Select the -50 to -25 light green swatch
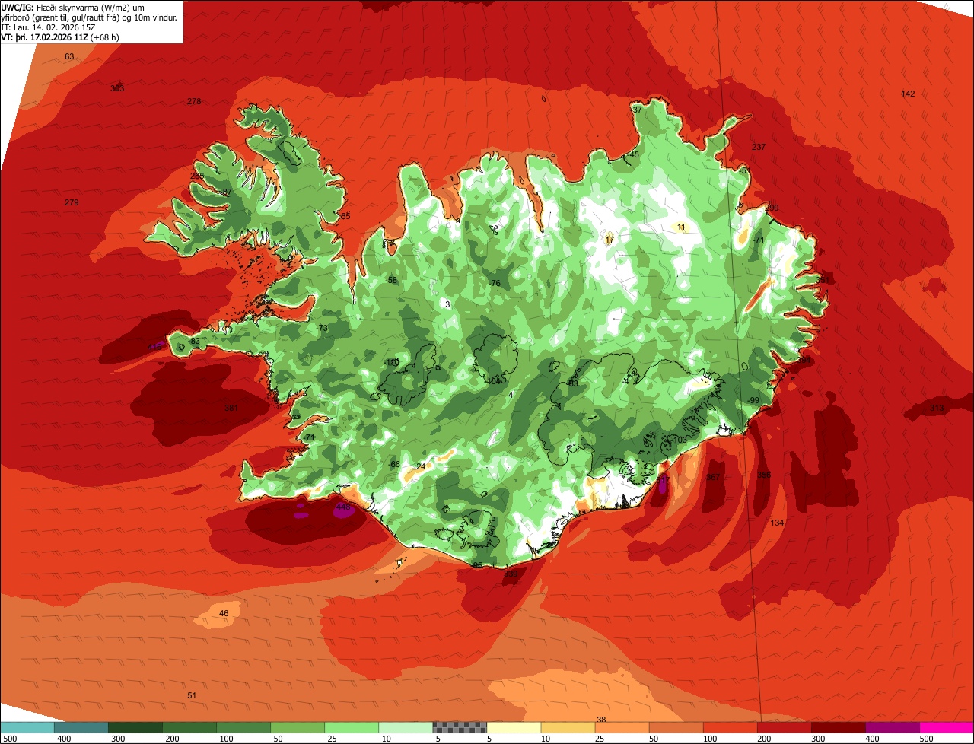Viewport: 974px width, 744px height. (298, 727)
